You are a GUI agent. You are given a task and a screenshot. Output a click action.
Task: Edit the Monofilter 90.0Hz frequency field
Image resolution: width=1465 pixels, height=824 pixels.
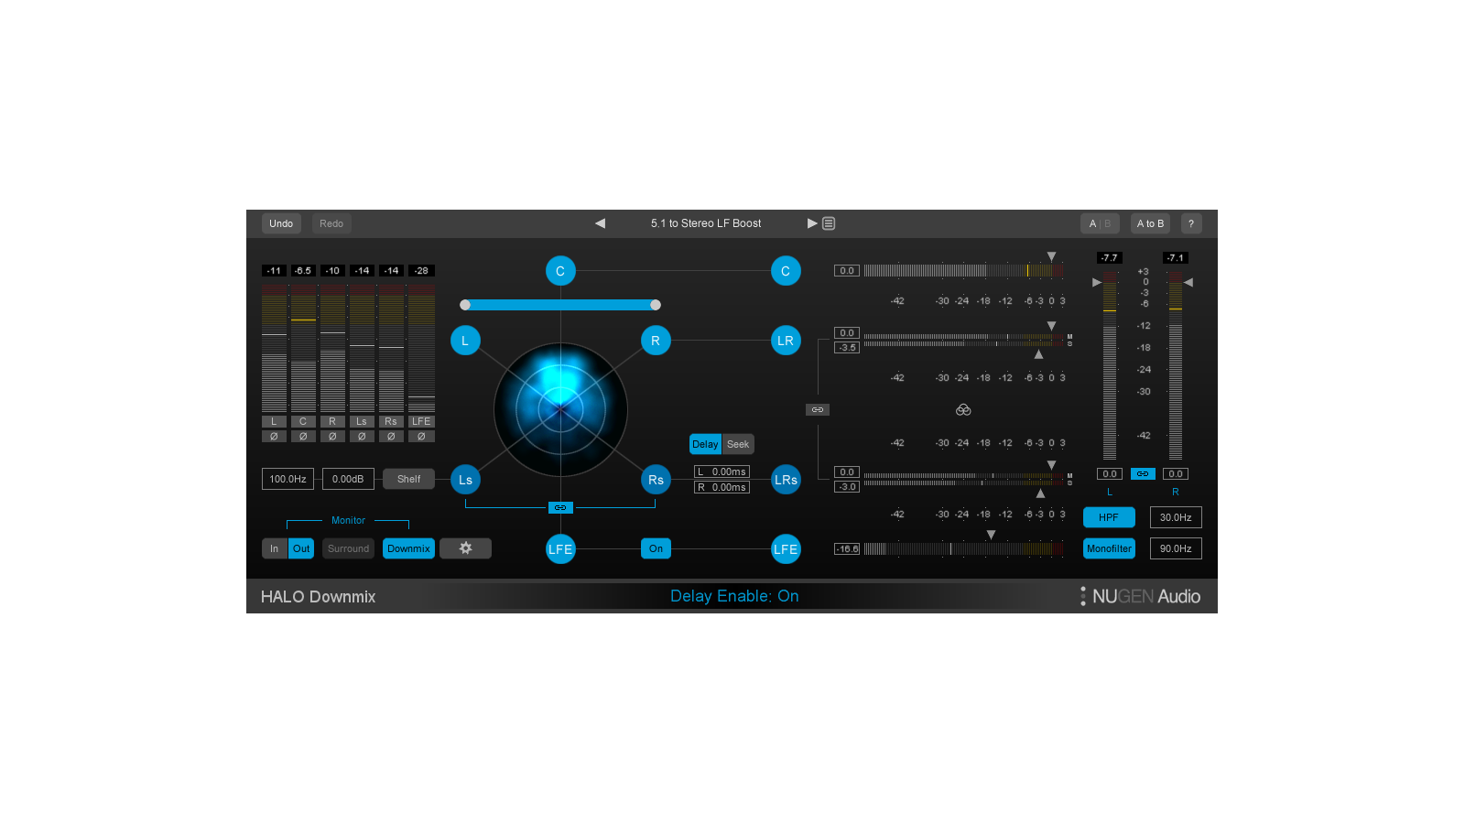[x=1176, y=548]
